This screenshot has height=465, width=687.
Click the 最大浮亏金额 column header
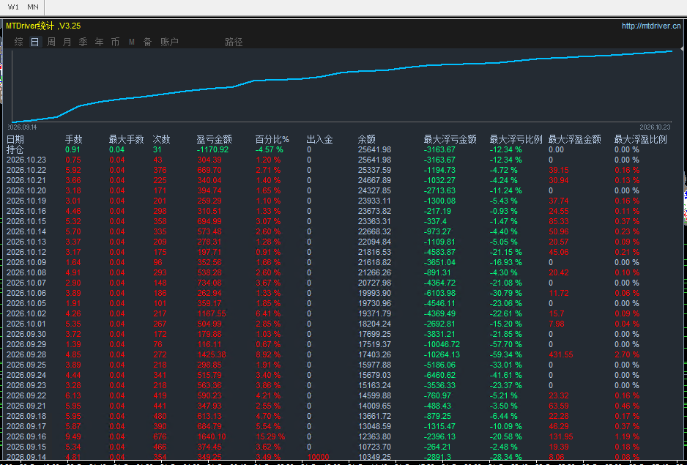pyautogui.click(x=450, y=139)
